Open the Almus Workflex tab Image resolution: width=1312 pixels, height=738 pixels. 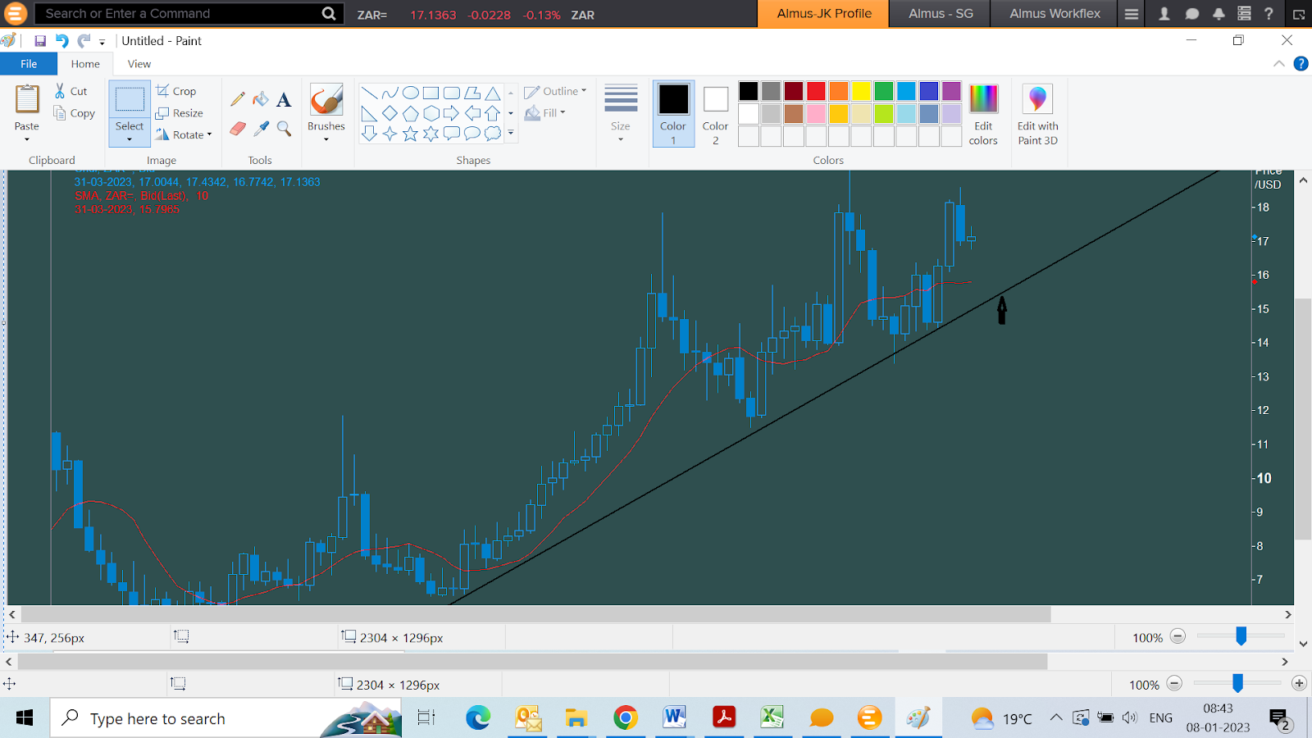click(x=1055, y=14)
